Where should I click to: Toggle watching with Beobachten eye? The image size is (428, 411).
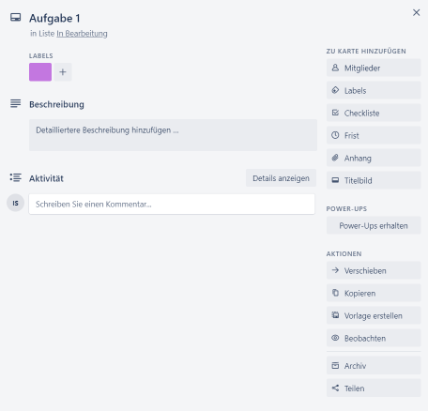pyautogui.click(x=374, y=338)
